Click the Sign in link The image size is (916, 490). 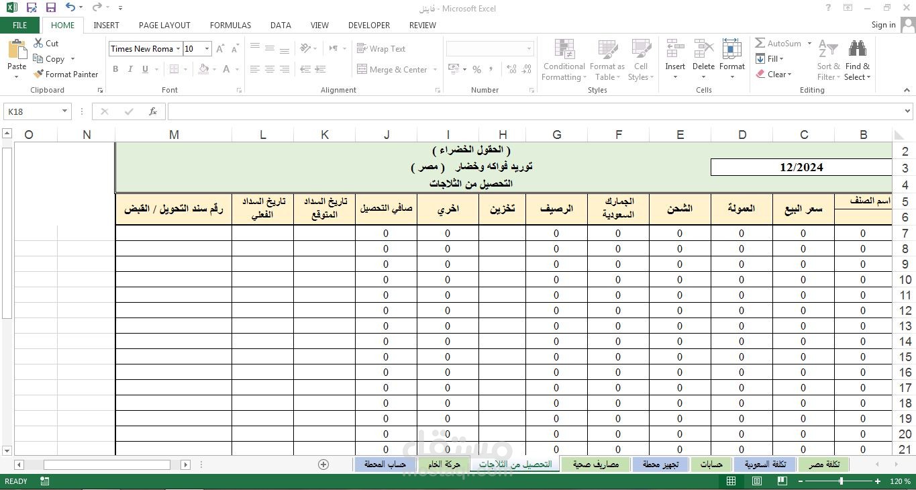[x=883, y=25]
